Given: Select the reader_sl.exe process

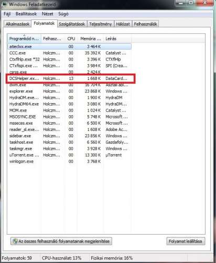Looking at the screenshot, I should 69,129.
